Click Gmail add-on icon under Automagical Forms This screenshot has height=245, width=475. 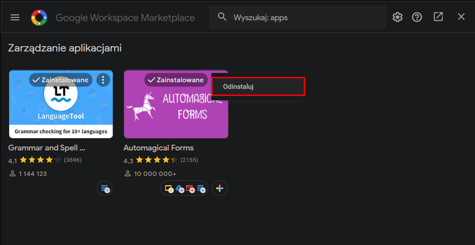coord(191,189)
